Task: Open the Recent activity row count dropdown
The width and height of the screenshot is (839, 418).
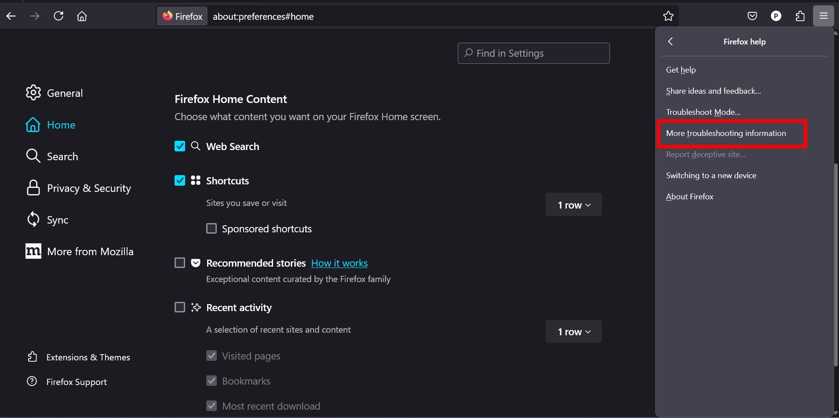Action: click(x=573, y=331)
